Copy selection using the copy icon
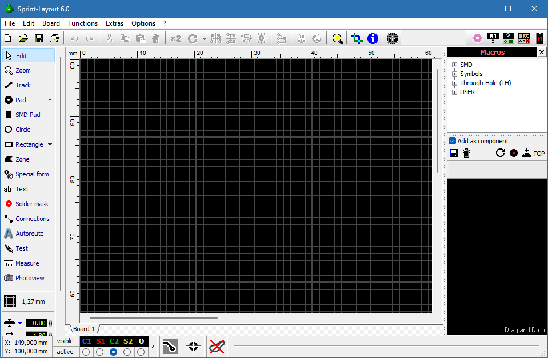This screenshot has height=358, width=548. [125, 38]
